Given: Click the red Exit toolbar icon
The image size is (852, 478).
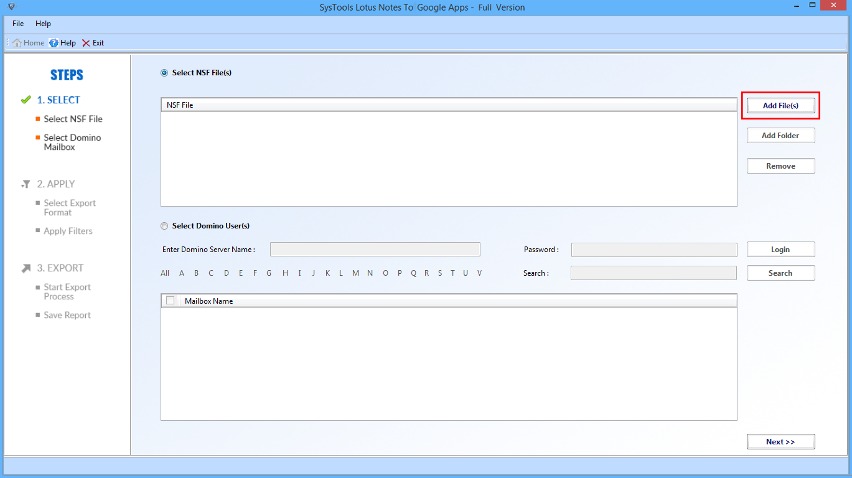Looking at the screenshot, I should (x=86, y=43).
